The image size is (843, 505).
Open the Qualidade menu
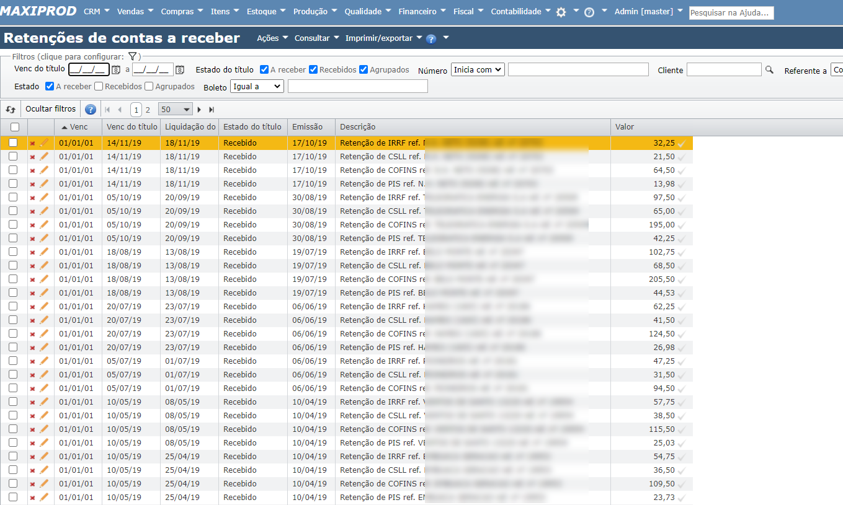click(x=368, y=11)
